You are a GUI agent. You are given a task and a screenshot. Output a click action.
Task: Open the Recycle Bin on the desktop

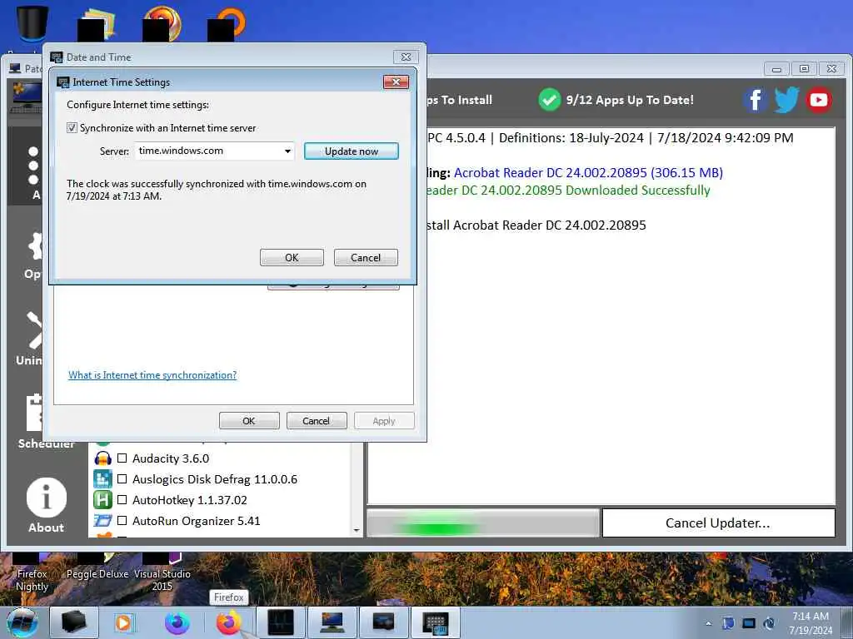pyautogui.click(x=32, y=22)
